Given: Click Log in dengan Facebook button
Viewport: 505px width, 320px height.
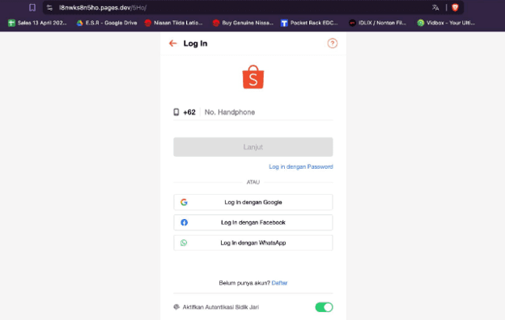Looking at the screenshot, I should 253,222.
